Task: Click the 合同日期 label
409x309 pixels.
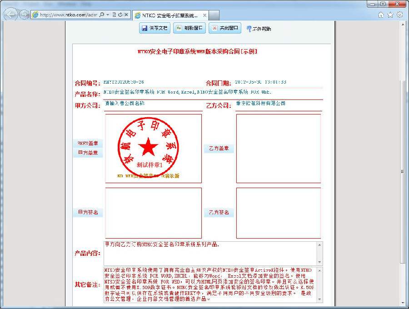Action: pos(219,83)
